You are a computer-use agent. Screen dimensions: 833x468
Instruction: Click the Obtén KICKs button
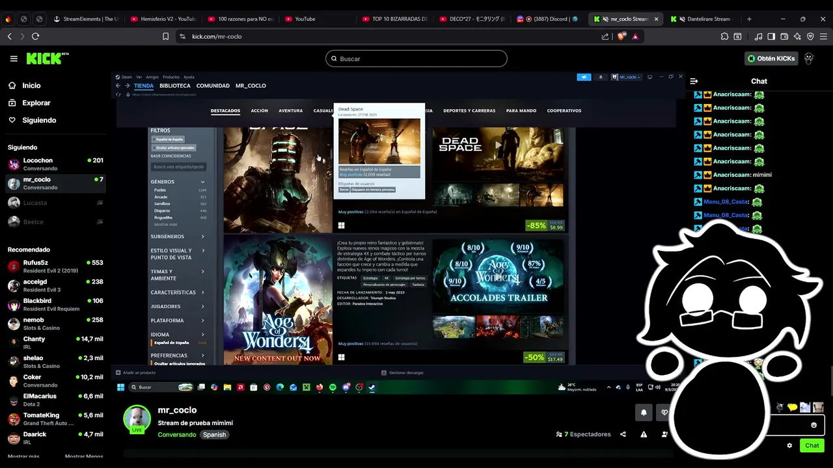[x=771, y=58]
